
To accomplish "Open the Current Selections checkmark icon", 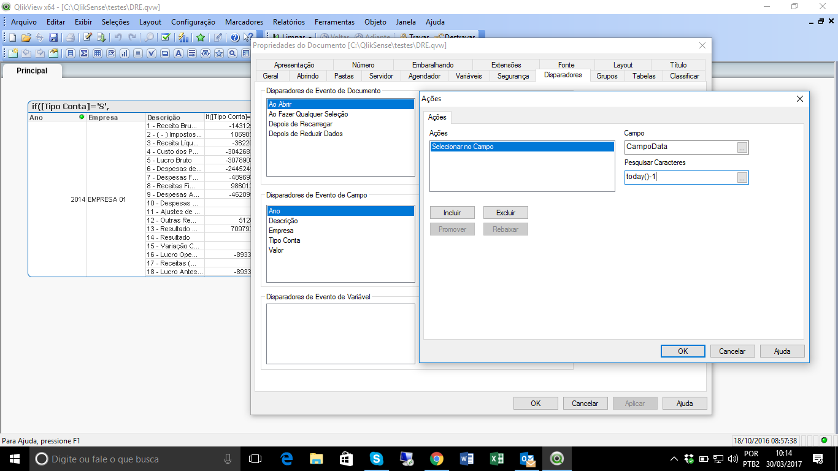I will pos(166,37).
